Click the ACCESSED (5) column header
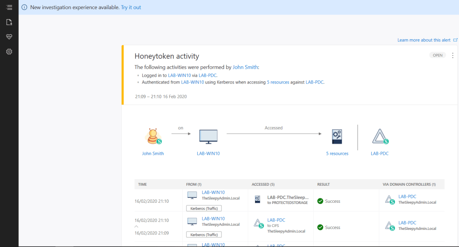The height and width of the screenshot is (247, 459). [x=263, y=184]
